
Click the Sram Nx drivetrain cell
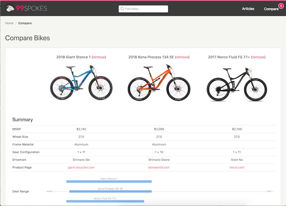pos(237,160)
